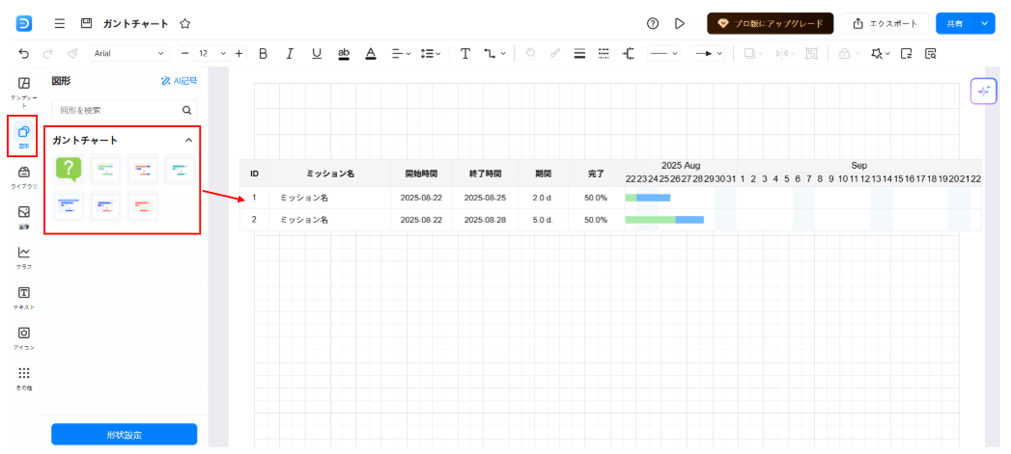The image size is (1011, 454).
Task: Click the save document icon
Action: [x=86, y=24]
